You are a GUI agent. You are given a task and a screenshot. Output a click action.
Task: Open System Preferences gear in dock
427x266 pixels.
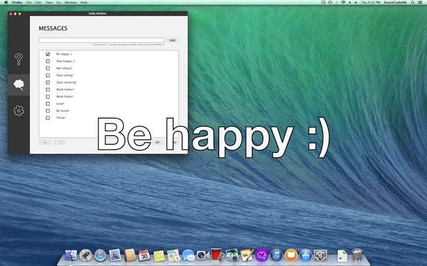pos(321,255)
